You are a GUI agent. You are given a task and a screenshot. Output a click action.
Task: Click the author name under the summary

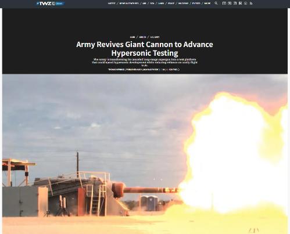pos(116,70)
